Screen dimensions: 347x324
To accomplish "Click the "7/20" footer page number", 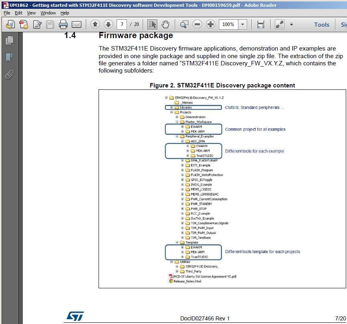I will click(340, 318).
